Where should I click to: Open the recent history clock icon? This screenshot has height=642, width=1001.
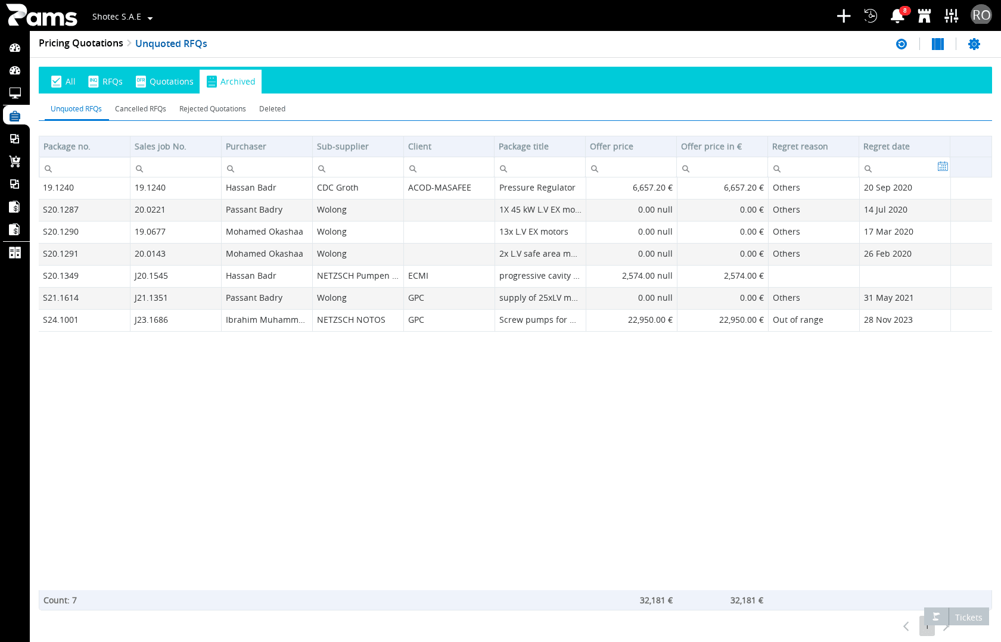coord(871,16)
